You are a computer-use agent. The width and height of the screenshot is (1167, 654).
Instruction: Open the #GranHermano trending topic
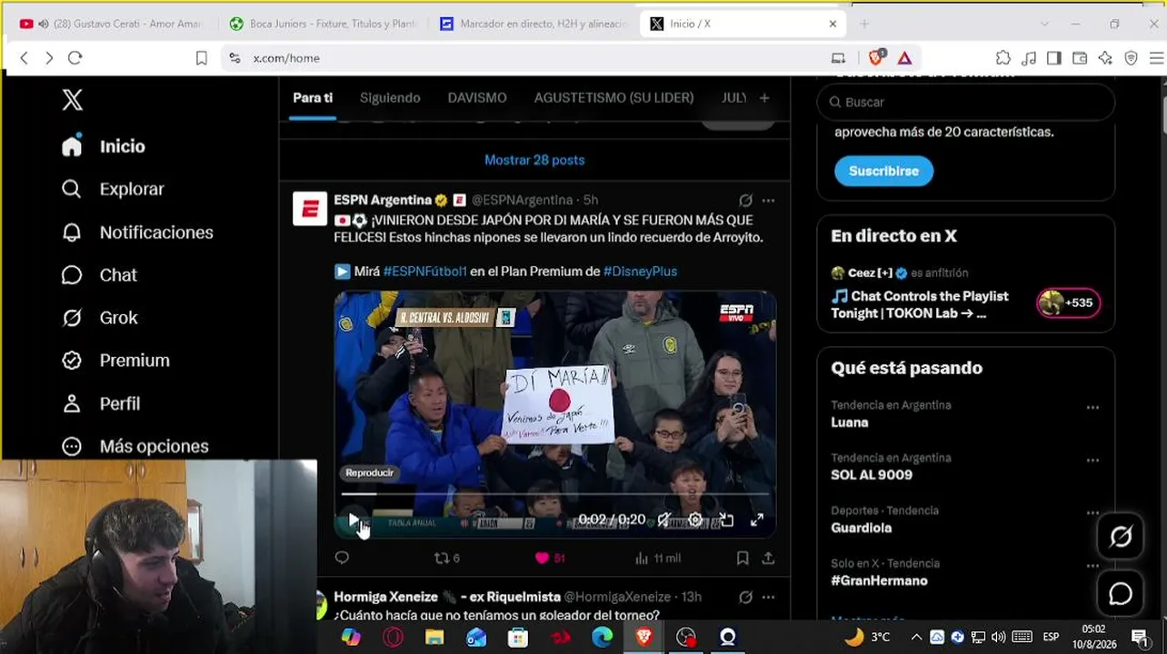pyautogui.click(x=879, y=580)
